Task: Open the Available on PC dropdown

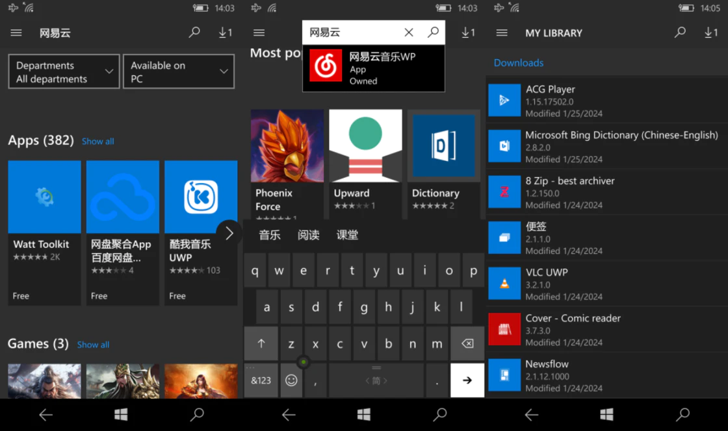Action: pyautogui.click(x=179, y=72)
